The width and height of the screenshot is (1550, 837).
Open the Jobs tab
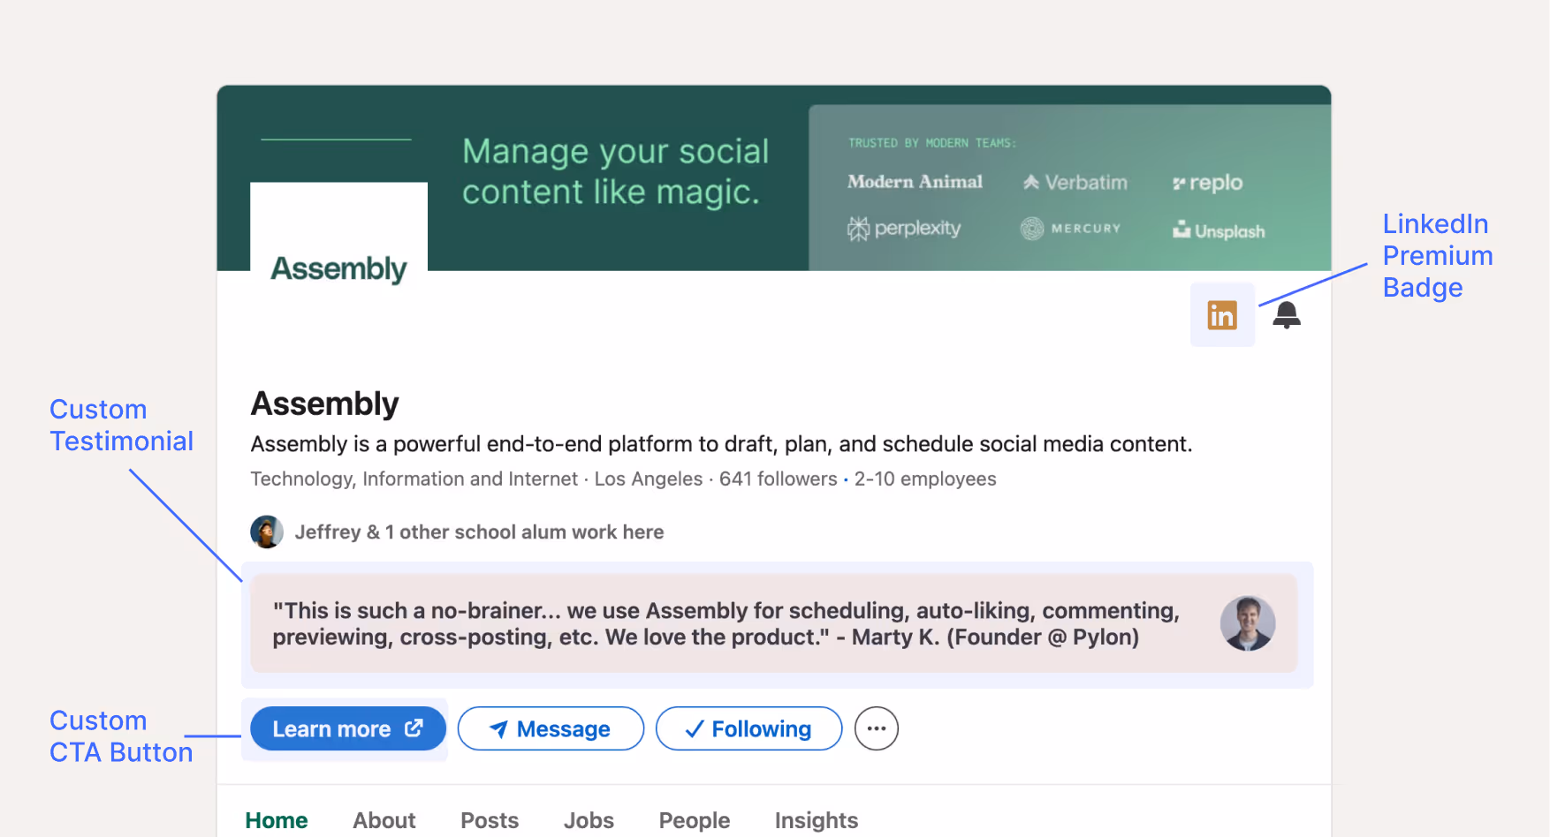[x=589, y=820]
